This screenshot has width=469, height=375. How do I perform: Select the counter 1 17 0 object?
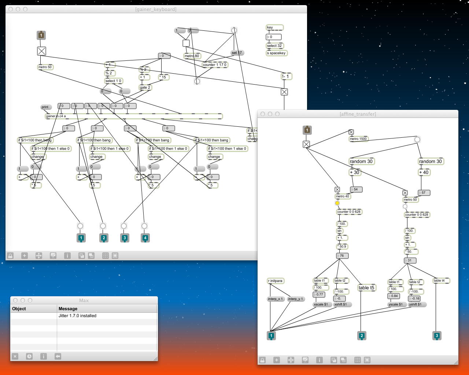[215, 65]
